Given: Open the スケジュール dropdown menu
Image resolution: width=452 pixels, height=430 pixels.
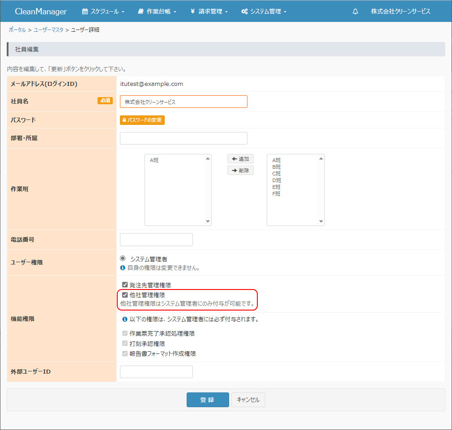Looking at the screenshot, I should 103,12.
